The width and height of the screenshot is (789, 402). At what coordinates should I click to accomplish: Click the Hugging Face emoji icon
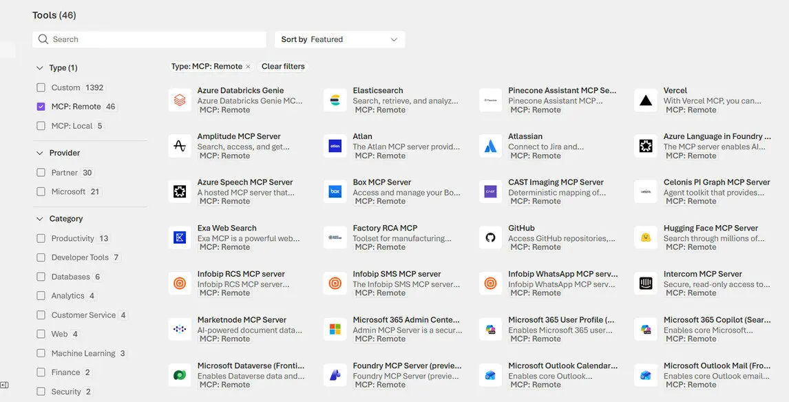click(646, 237)
